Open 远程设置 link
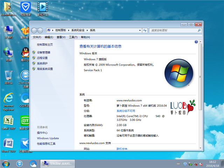 42,58
